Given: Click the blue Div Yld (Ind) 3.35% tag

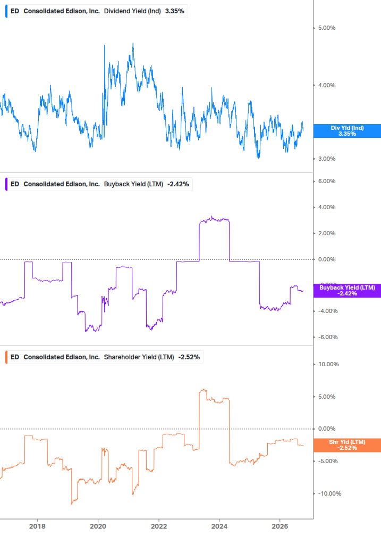Looking at the screenshot, I should [347, 131].
